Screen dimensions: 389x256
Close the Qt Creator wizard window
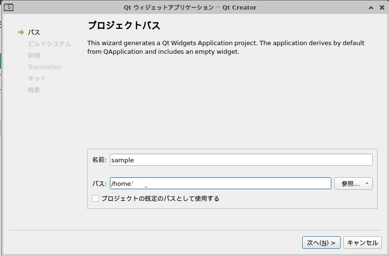click(x=382, y=8)
